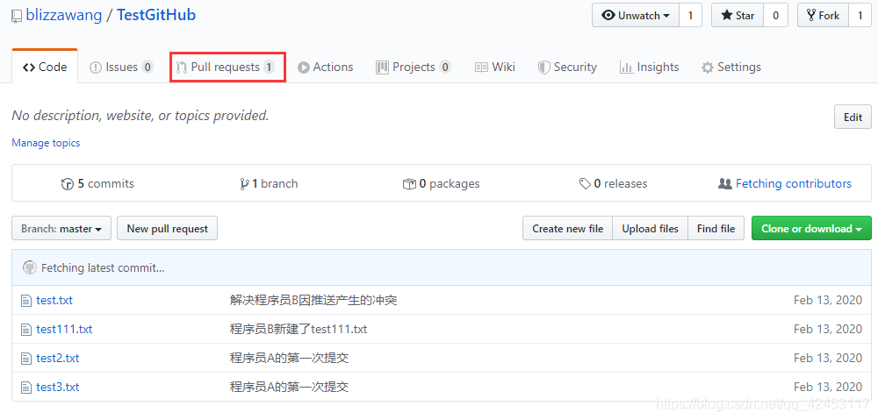The width and height of the screenshot is (878, 420).
Task: Open the Security tab
Action: 567,68
